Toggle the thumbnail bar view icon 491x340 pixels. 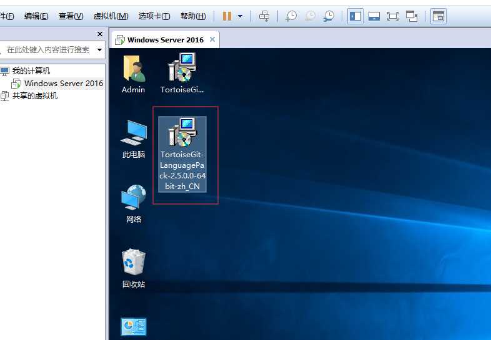pyautogui.click(x=374, y=16)
